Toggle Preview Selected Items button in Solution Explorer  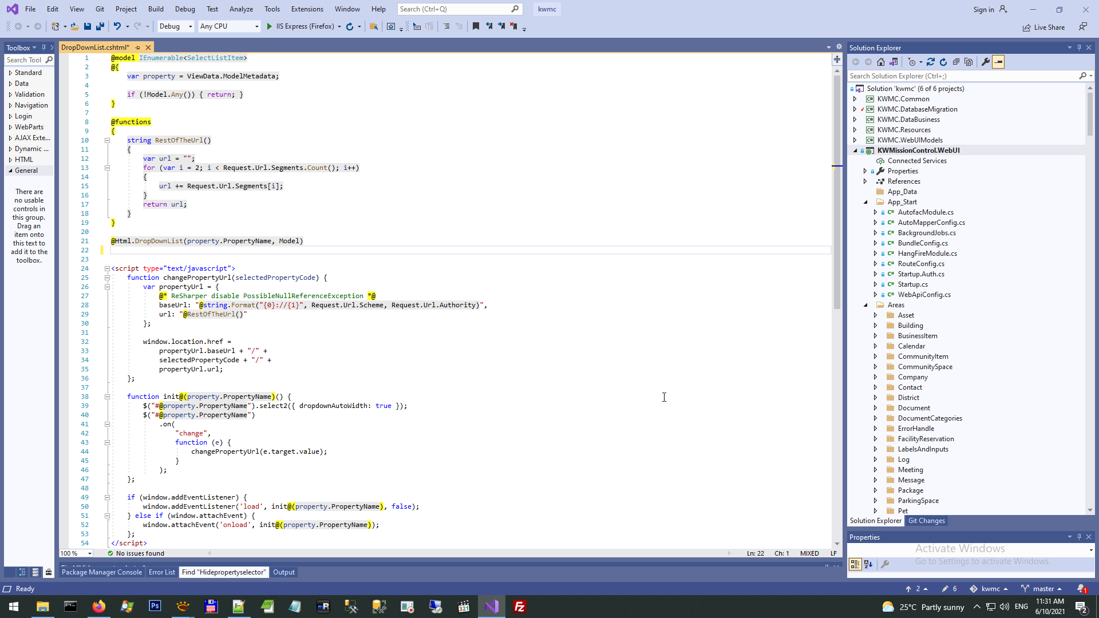998,62
